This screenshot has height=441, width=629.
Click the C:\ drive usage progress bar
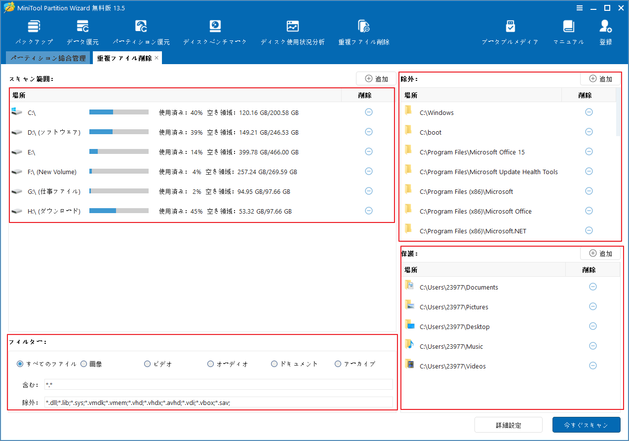[x=118, y=112]
